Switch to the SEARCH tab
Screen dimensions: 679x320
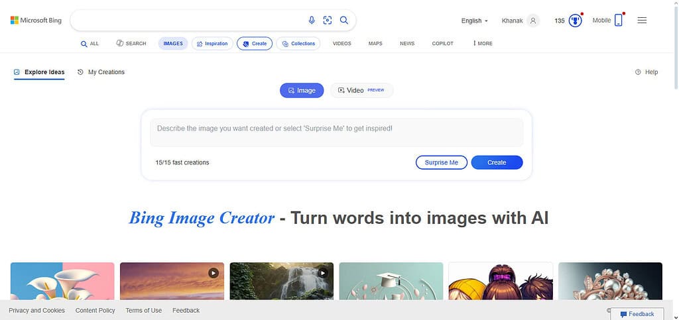point(131,43)
